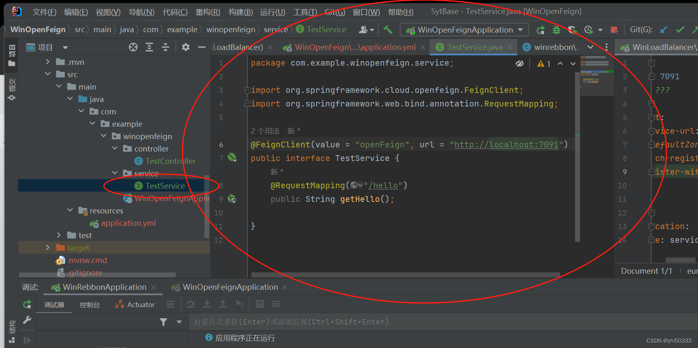Click the Git update project blue arrow
698x348 pixels.
pyautogui.click(x=664, y=30)
